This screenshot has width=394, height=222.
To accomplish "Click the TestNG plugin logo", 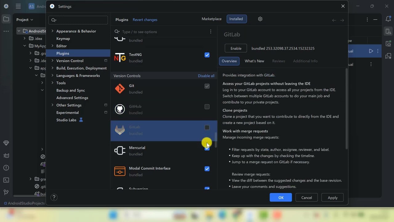I will click(x=120, y=58).
